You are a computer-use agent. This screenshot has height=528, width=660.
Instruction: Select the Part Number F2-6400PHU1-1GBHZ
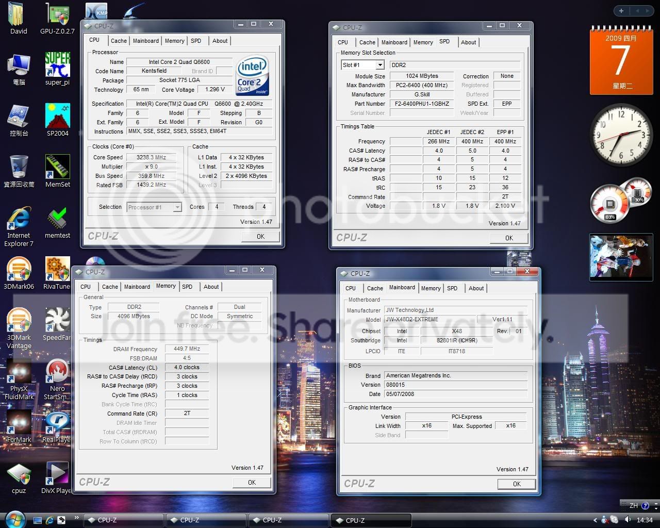[422, 104]
